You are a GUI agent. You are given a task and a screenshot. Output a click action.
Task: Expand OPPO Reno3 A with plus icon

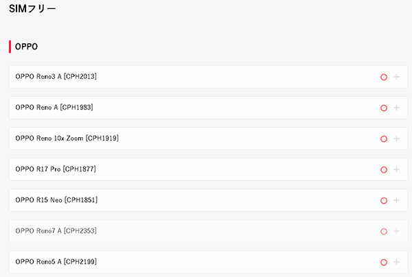coord(396,77)
